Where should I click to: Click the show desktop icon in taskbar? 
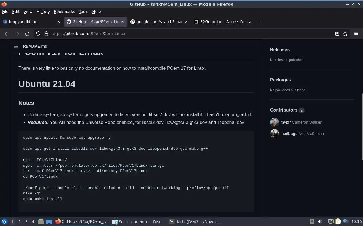[x=49, y=222]
